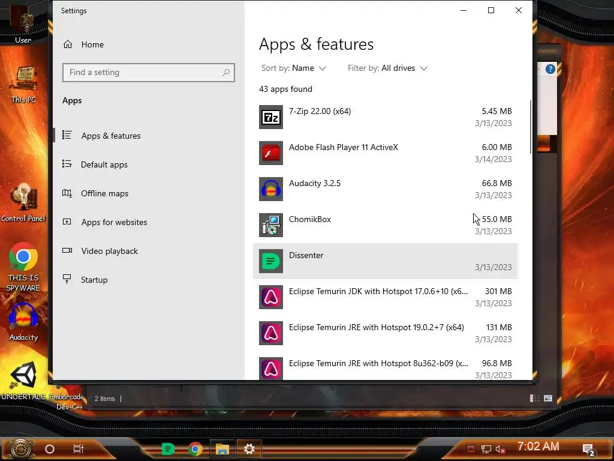Click the Dissenter app icon in list
The width and height of the screenshot is (614, 461).
[x=270, y=261]
